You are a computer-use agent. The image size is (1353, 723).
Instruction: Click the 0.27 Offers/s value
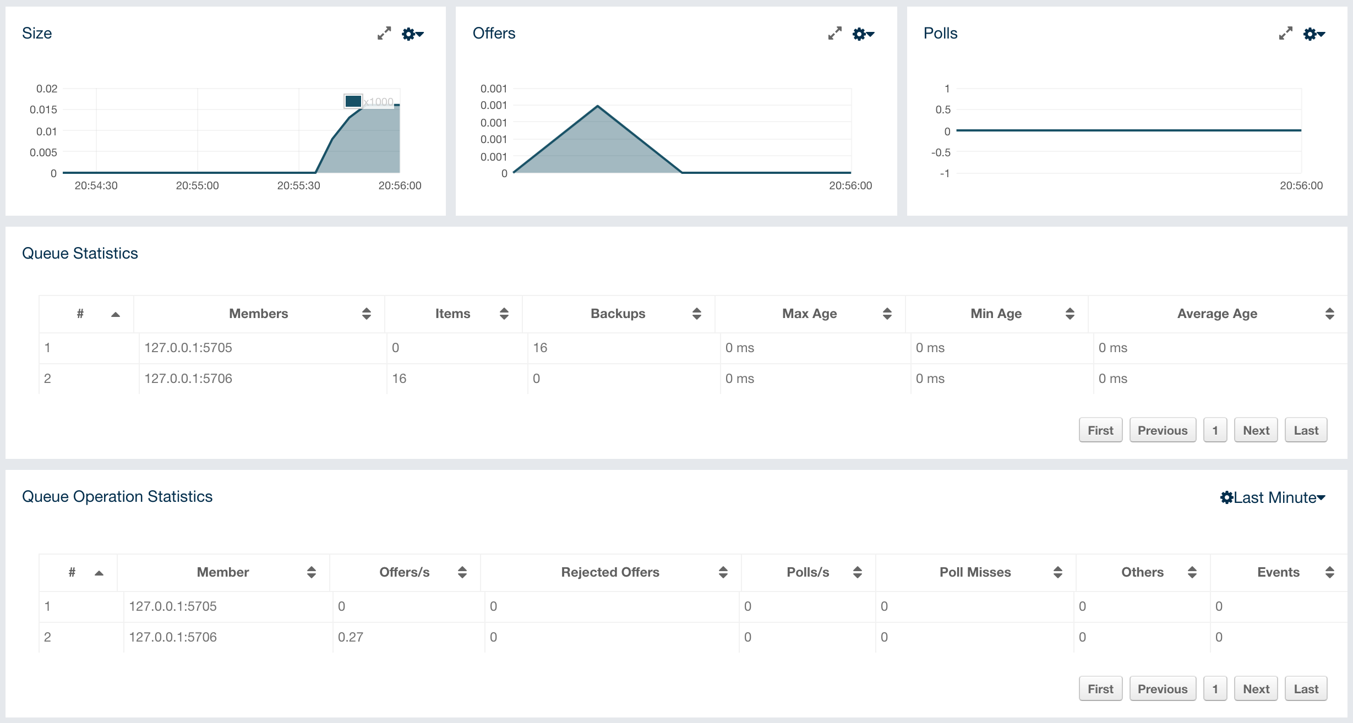351,637
